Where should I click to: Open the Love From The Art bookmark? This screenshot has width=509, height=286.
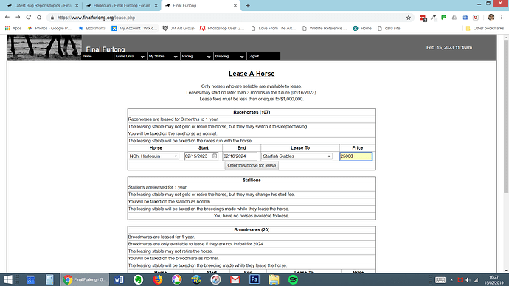(x=274, y=28)
